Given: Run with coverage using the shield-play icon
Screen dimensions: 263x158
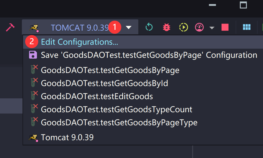Looking at the screenshot, I should pos(183,27).
